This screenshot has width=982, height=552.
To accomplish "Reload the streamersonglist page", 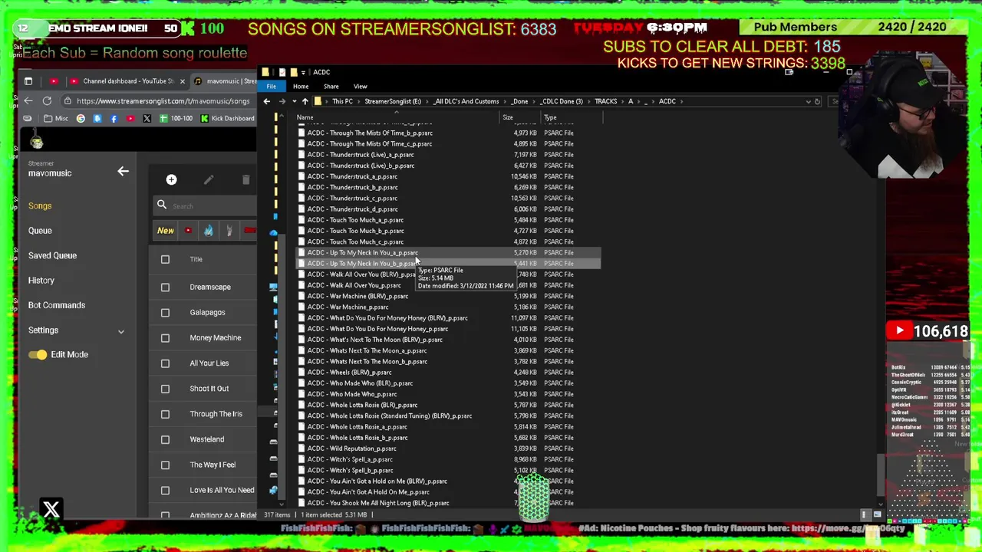I will tap(47, 100).
